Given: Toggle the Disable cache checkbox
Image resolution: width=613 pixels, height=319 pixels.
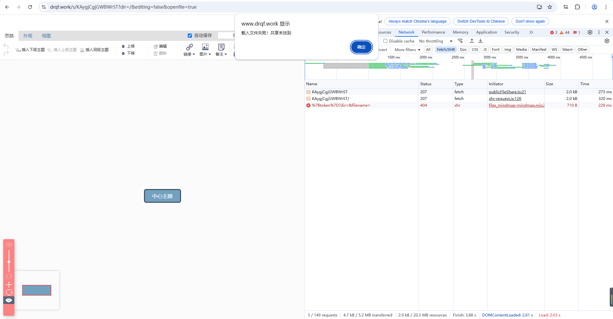Looking at the screenshot, I should pyautogui.click(x=385, y=41).
